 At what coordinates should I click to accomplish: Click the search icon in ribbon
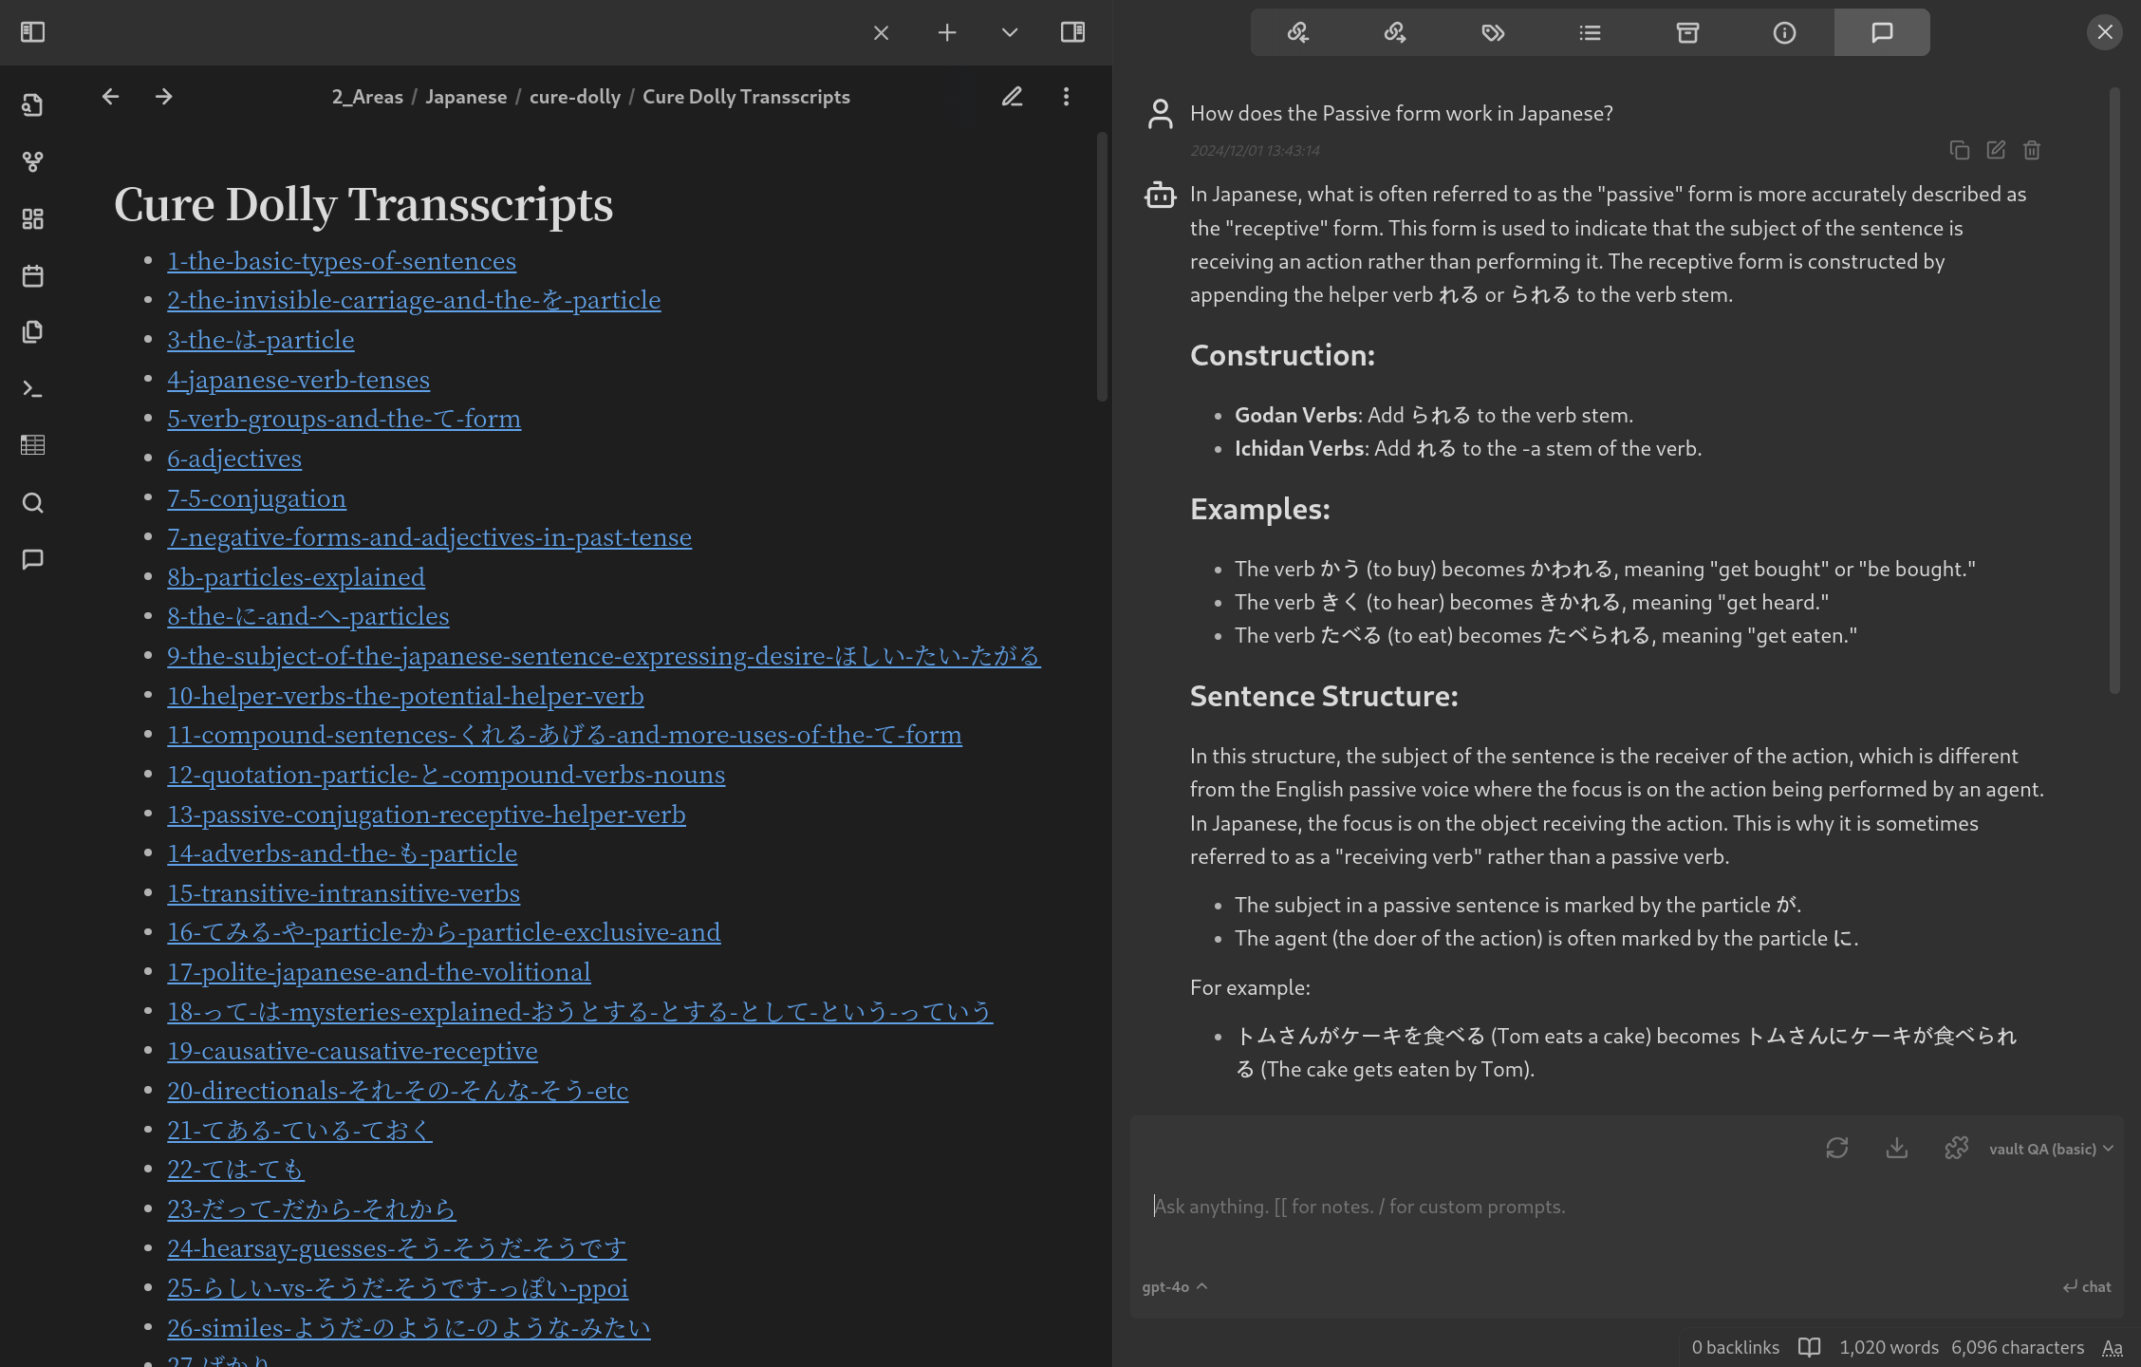[x=32, y=503]
